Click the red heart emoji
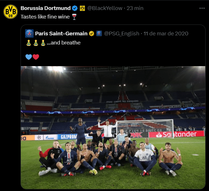The height and width of the screenshot is (191, 209). pyautogui.click(x=36, y=57)
